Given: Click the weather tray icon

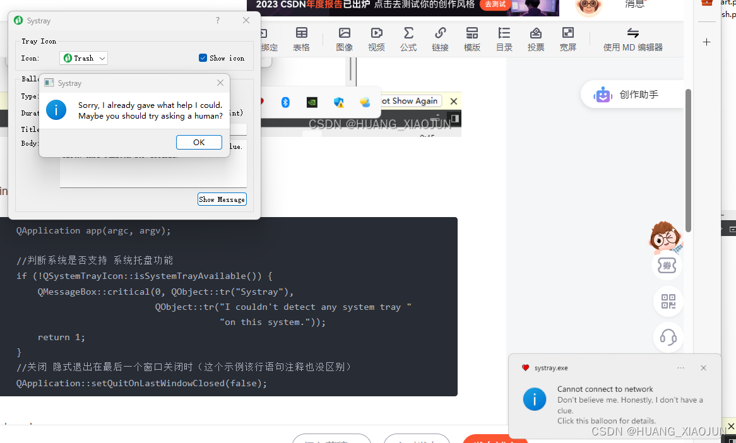Looking at the screenshot, I should tap(365, 102).
